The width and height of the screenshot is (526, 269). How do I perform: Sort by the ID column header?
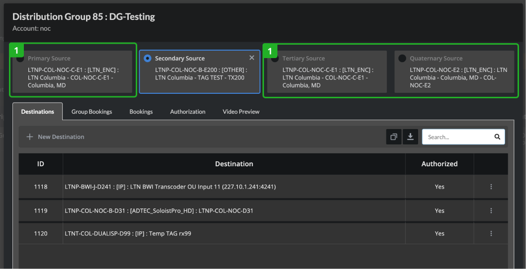(41, 164)
